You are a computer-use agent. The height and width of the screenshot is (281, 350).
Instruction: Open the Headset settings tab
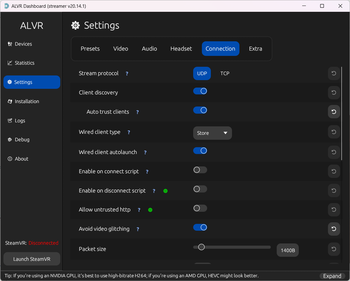(x=181, y=49)
